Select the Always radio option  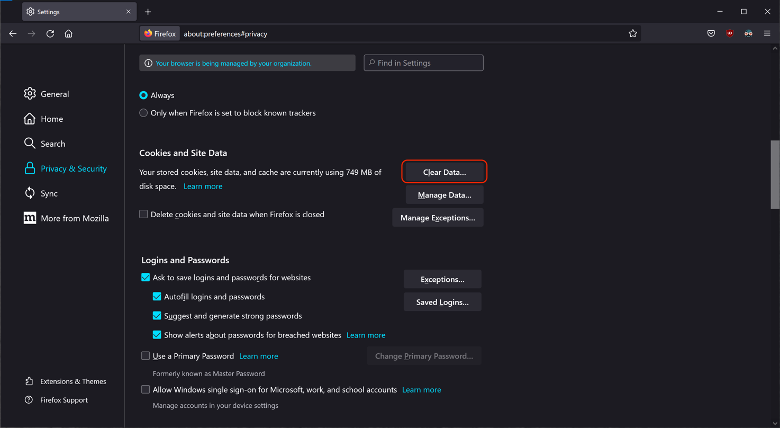click(143, 95)
